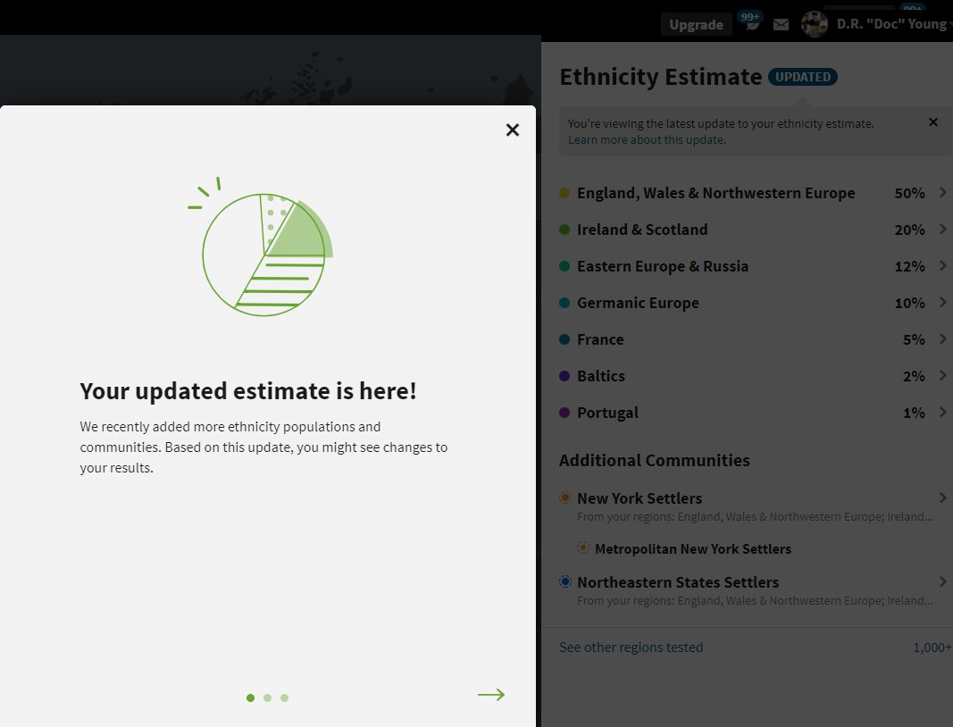Expand Portugal region chevron
The width and height of the screenshot is (953, 727).
pyautogui.click(x=942, y=412)
